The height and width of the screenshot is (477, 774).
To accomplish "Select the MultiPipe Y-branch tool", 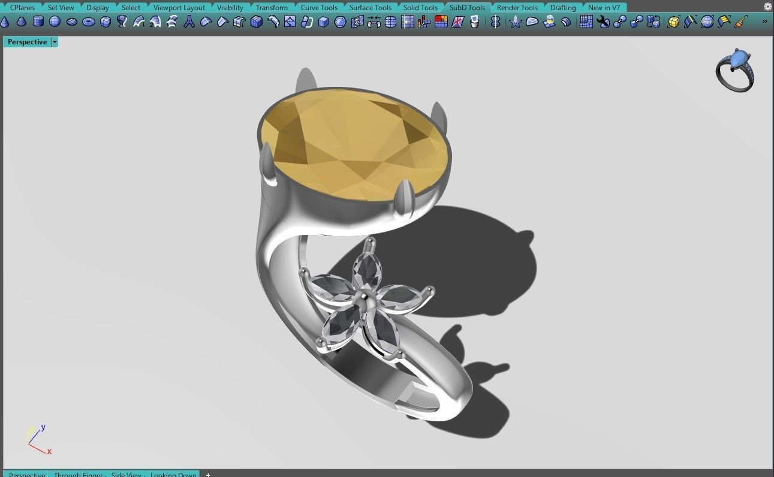I will pyautogui.click(x=189, y=22).
